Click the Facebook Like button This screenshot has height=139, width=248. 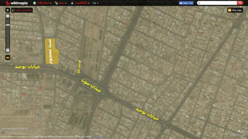click(186, 3)
